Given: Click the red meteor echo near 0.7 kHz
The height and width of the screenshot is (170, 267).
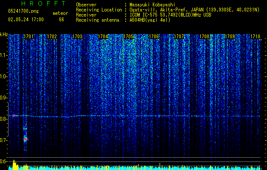Looking at the screenshot, I should click(25, 139).
